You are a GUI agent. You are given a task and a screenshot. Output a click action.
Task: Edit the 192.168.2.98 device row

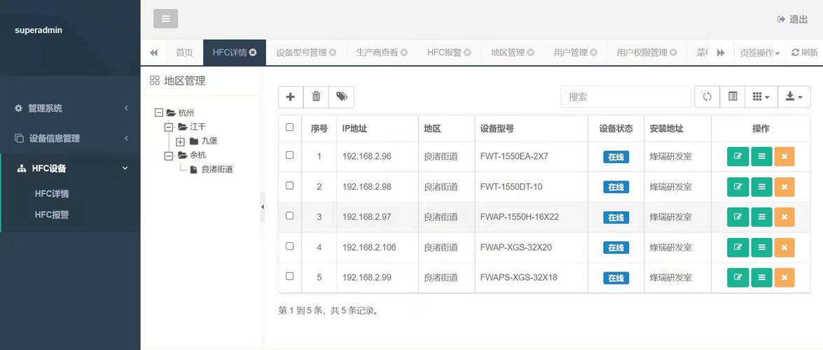[738, 187]
